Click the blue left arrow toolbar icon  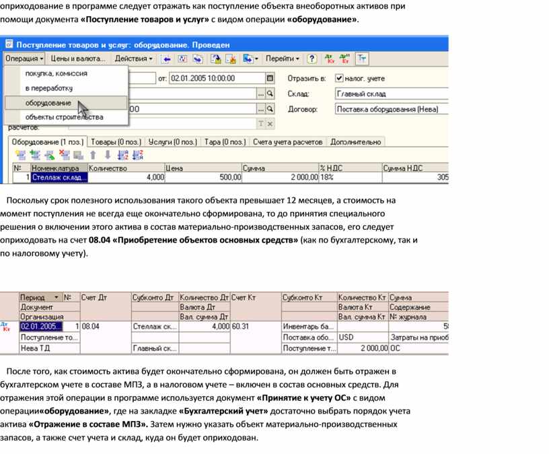point(166,59)
